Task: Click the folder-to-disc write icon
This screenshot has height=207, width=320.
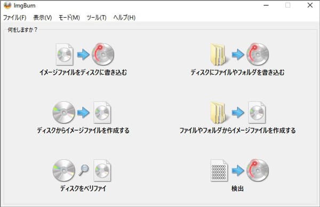Action: pyautogui.click(x=239, y=54)
